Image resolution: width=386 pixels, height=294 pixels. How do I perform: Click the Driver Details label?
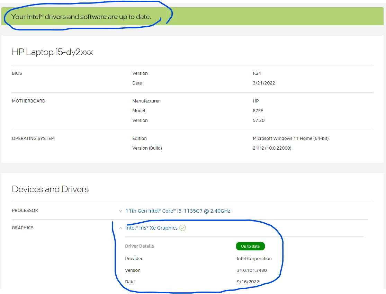[x=139, y=246]
